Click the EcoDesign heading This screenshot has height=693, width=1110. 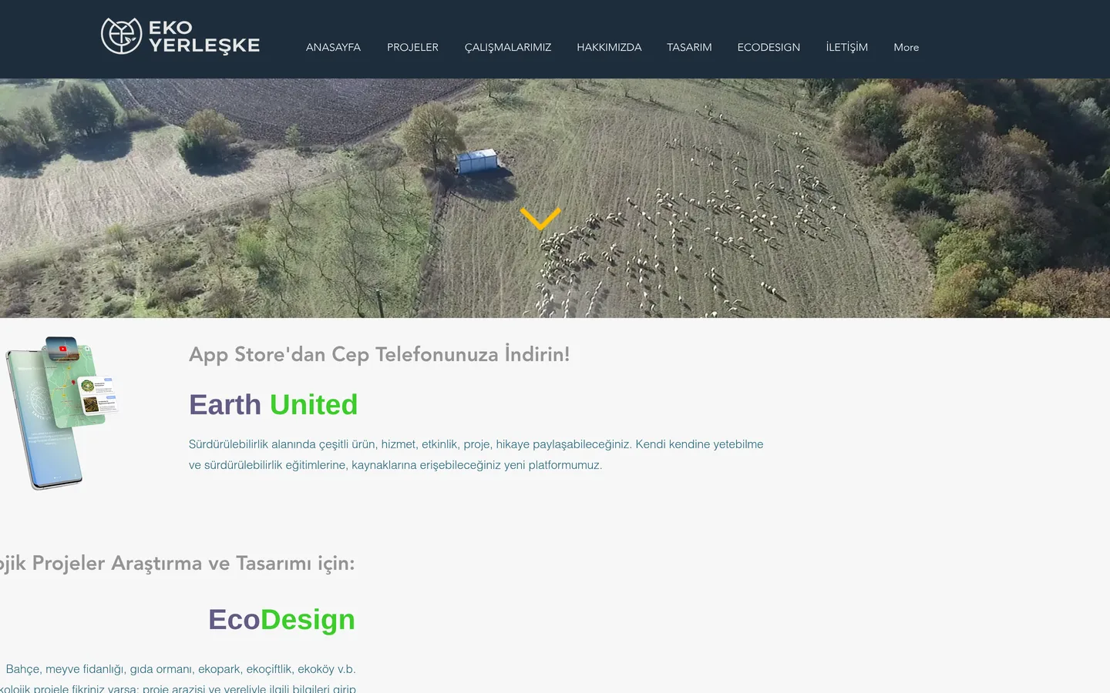point(282,619)
